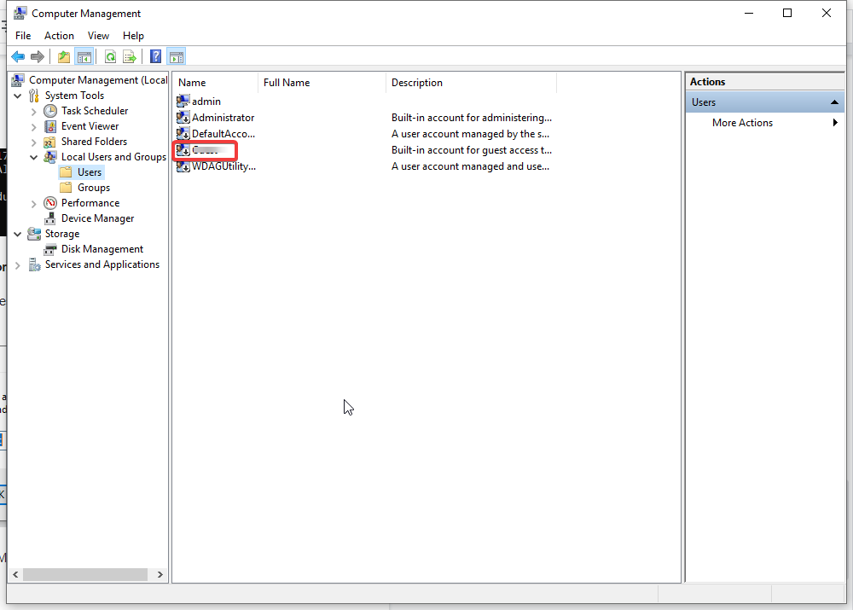Click the Shared Folders icon
The height and width of the screenshot is (610, 853).
tap(50, 142)
